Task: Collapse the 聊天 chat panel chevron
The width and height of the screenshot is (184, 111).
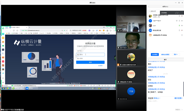Action: [x=148, y=60]
